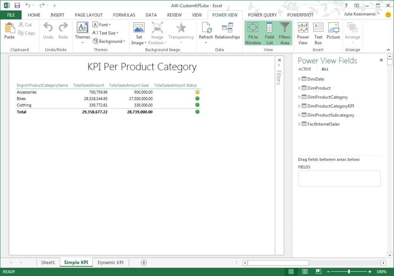Image resolution: width=394 pixels, height=276 pixels.
Task: Switch to the HOME ribbon tab
Action: point(34,15)
